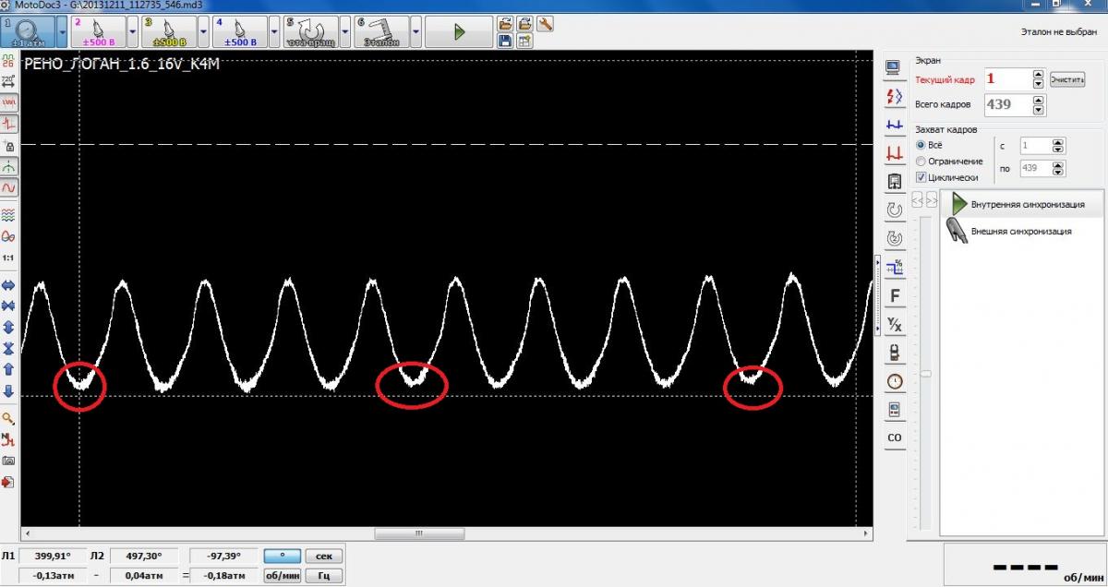Click the camera screenshot icon

coord(8,460)
